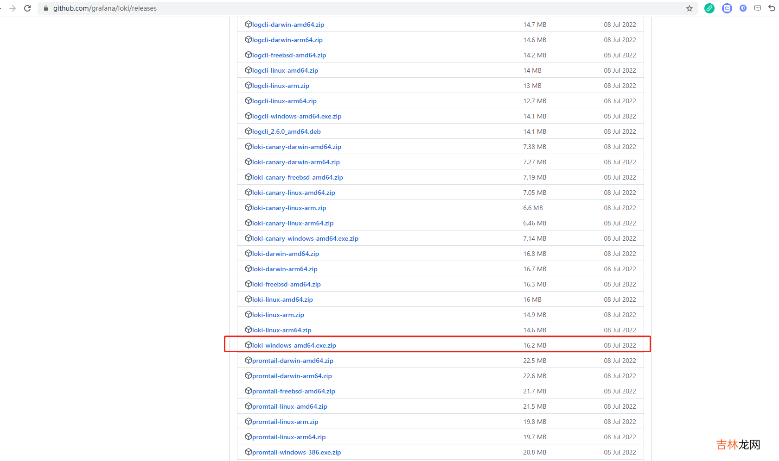Click package icon beside loki-windows-amd64.exe.zip
Image resolution: width=779 pixels, height=461 pixels.
pos(249,345)
